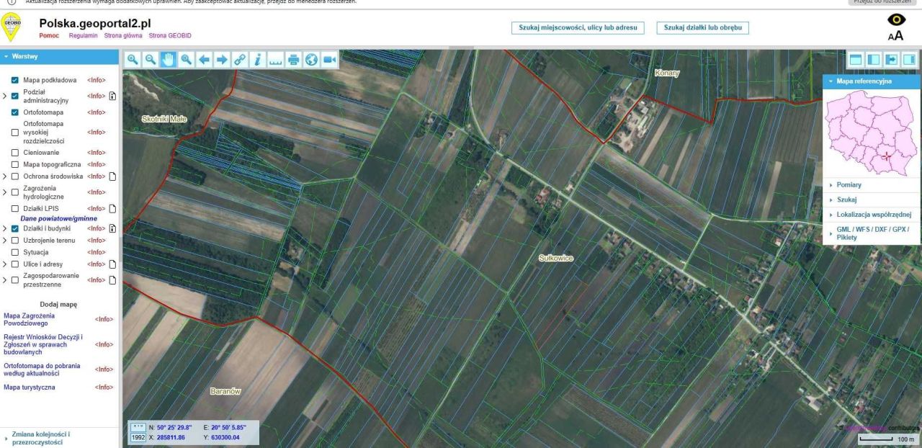Screen dimensions: 922x448
Task: Expand the Zagrożenia hydrologiczne group
Action: (5, 192)
